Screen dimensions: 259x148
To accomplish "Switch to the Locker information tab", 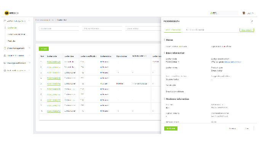I will pyautogui.click(x=173, y=30).
